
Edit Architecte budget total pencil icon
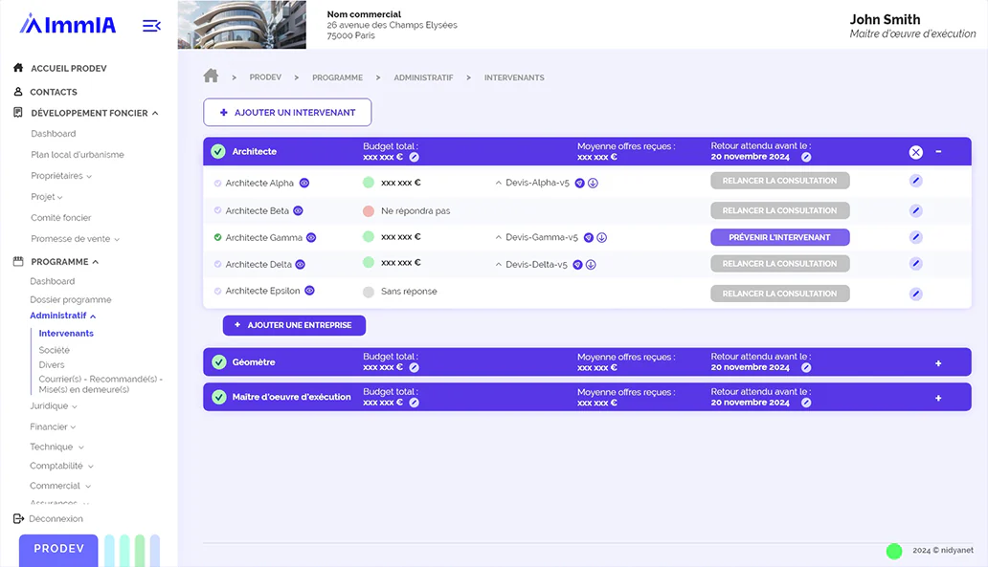coord(414,158)
